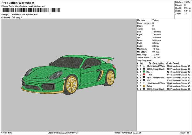Click the green Porsche embroidery design preview
This screenshot has width=192, height=135.
pos(68,75)
